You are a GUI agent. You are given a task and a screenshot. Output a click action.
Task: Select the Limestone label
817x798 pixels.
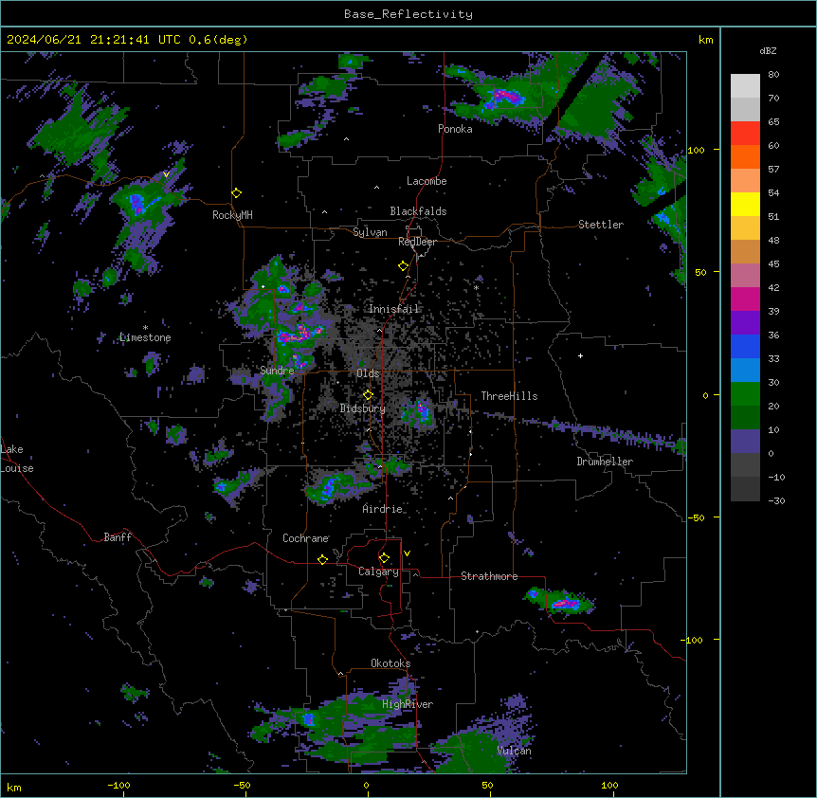click(145, 337)
